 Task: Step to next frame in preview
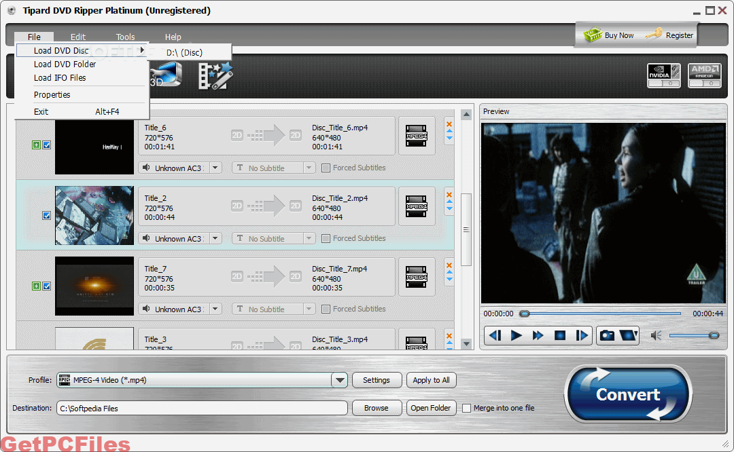(581, 335)
